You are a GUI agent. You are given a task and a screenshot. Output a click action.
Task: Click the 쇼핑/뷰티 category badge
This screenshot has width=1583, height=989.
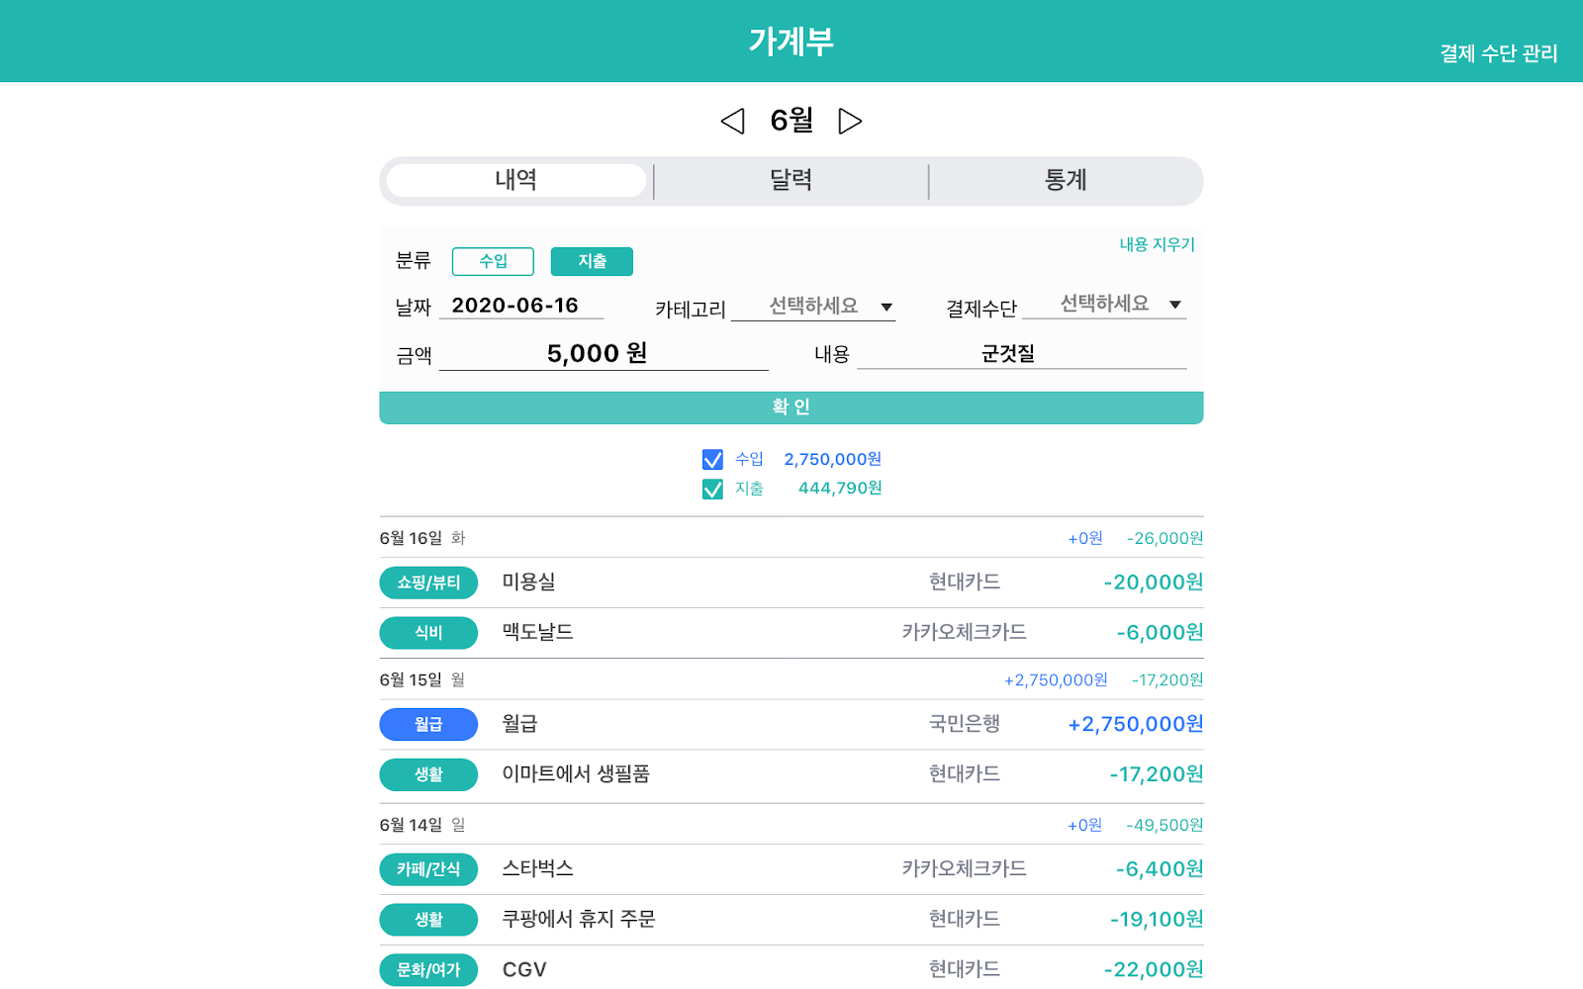pyautogui.click(x=428, y=583)
